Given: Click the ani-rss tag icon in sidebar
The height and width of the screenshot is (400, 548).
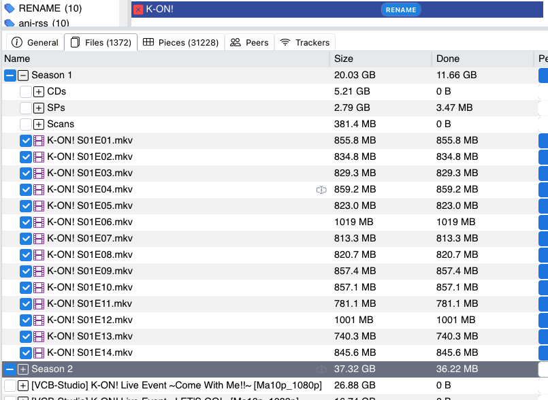Looking at the screenshot, I should point(10,23).
